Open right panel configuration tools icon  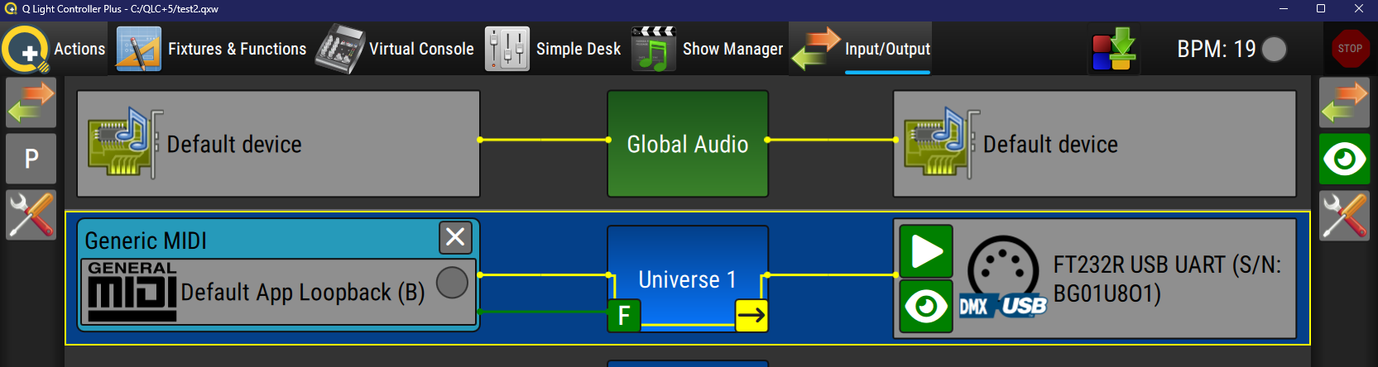point(1344,215)
